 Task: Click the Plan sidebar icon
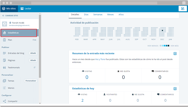pos(4,40)
